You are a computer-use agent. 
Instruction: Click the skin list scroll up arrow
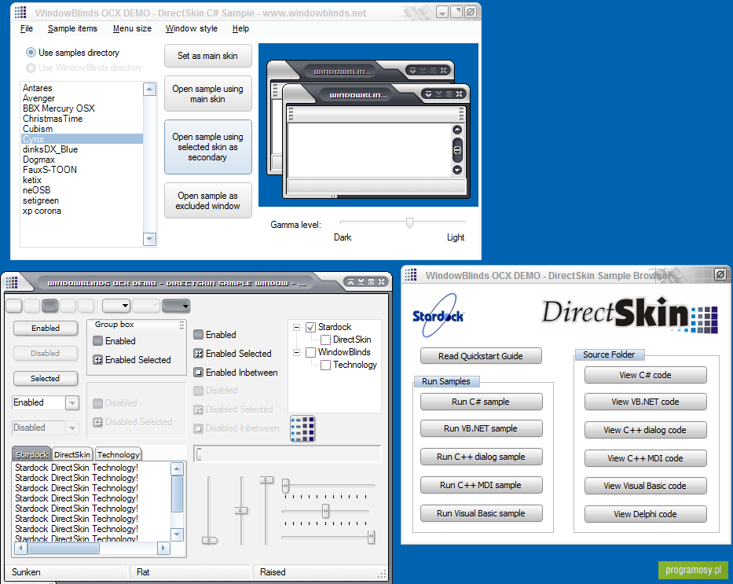149,89
